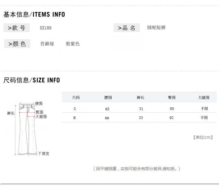Viewport: 219px width, 187px height.
Task: Click the pants measurement diagram
Action: [x=27, y=129]
